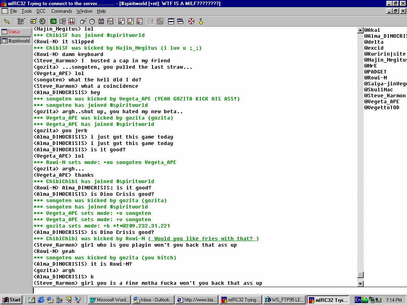
Task: Open the Notify List toolbar icon
Action: pyautogui.click(x=151, y=21)
